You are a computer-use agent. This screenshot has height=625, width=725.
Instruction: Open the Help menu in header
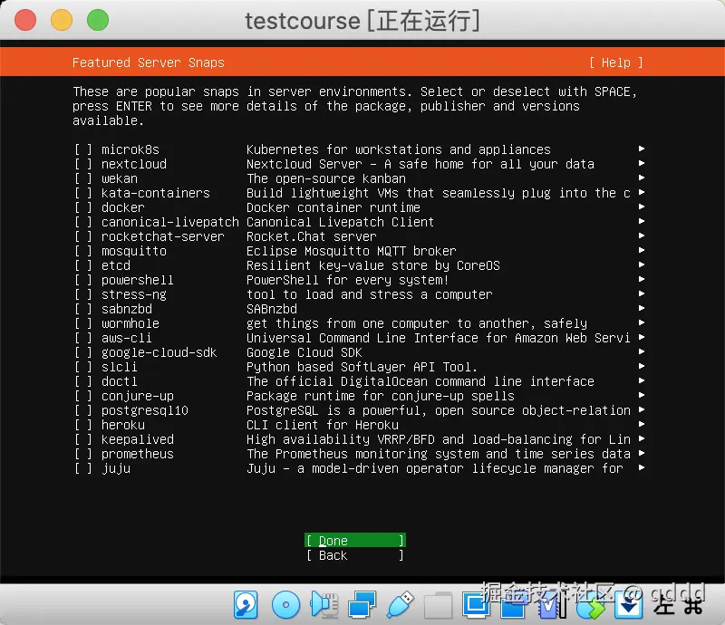point(616,62)
